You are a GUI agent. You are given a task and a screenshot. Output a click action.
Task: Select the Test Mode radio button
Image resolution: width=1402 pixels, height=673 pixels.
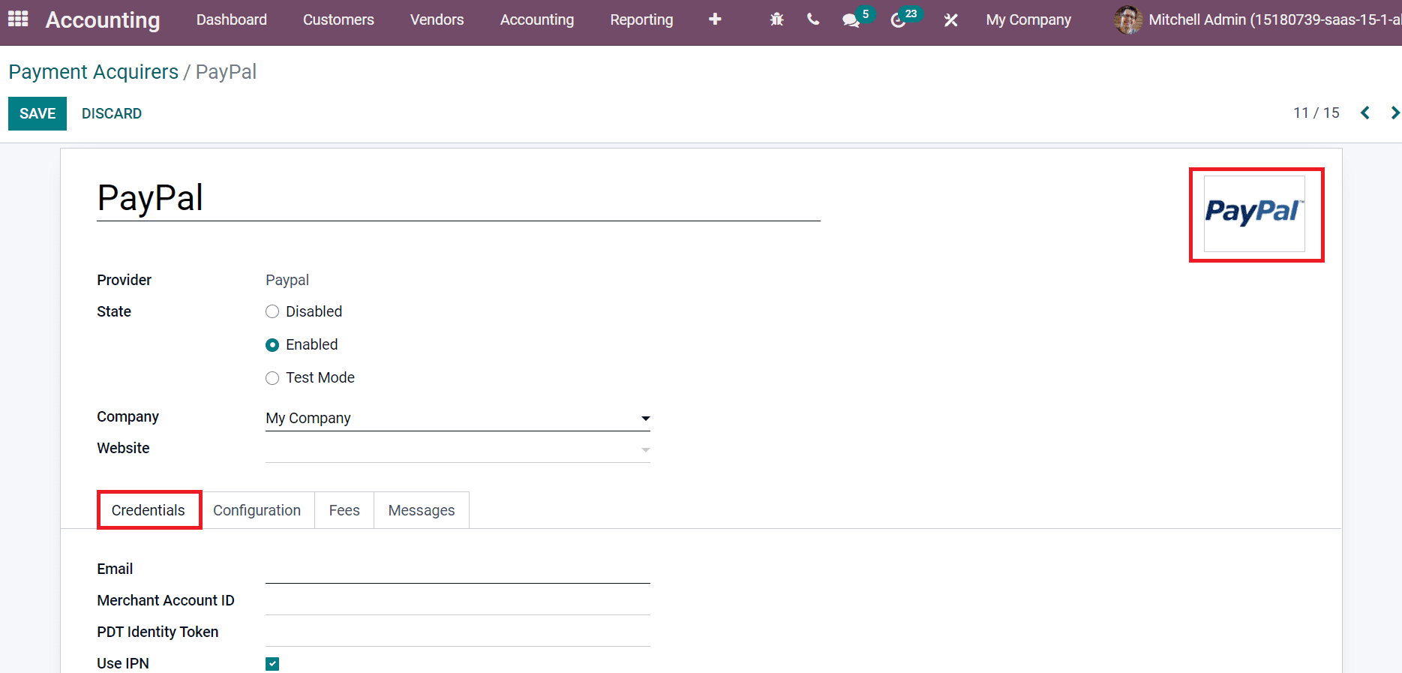pos(272,378)
